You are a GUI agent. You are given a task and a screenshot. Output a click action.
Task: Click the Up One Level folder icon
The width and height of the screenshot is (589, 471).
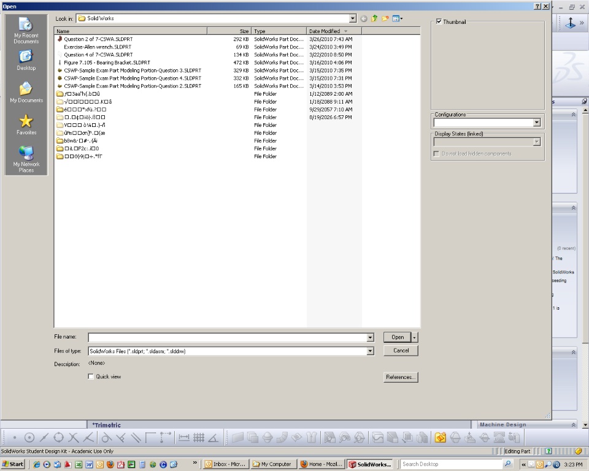click(374, 18)
